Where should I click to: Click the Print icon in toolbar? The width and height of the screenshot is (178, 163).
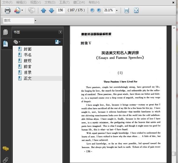click(7, 10)
